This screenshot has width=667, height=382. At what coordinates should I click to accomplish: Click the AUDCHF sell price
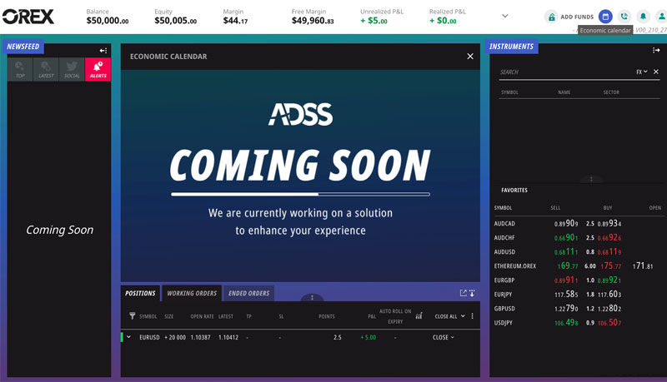point(566,238)
